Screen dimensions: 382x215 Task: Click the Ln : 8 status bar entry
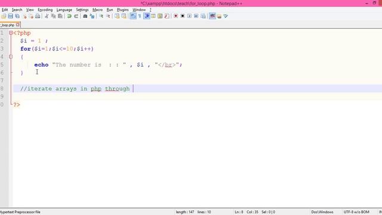tap(239, 212)
